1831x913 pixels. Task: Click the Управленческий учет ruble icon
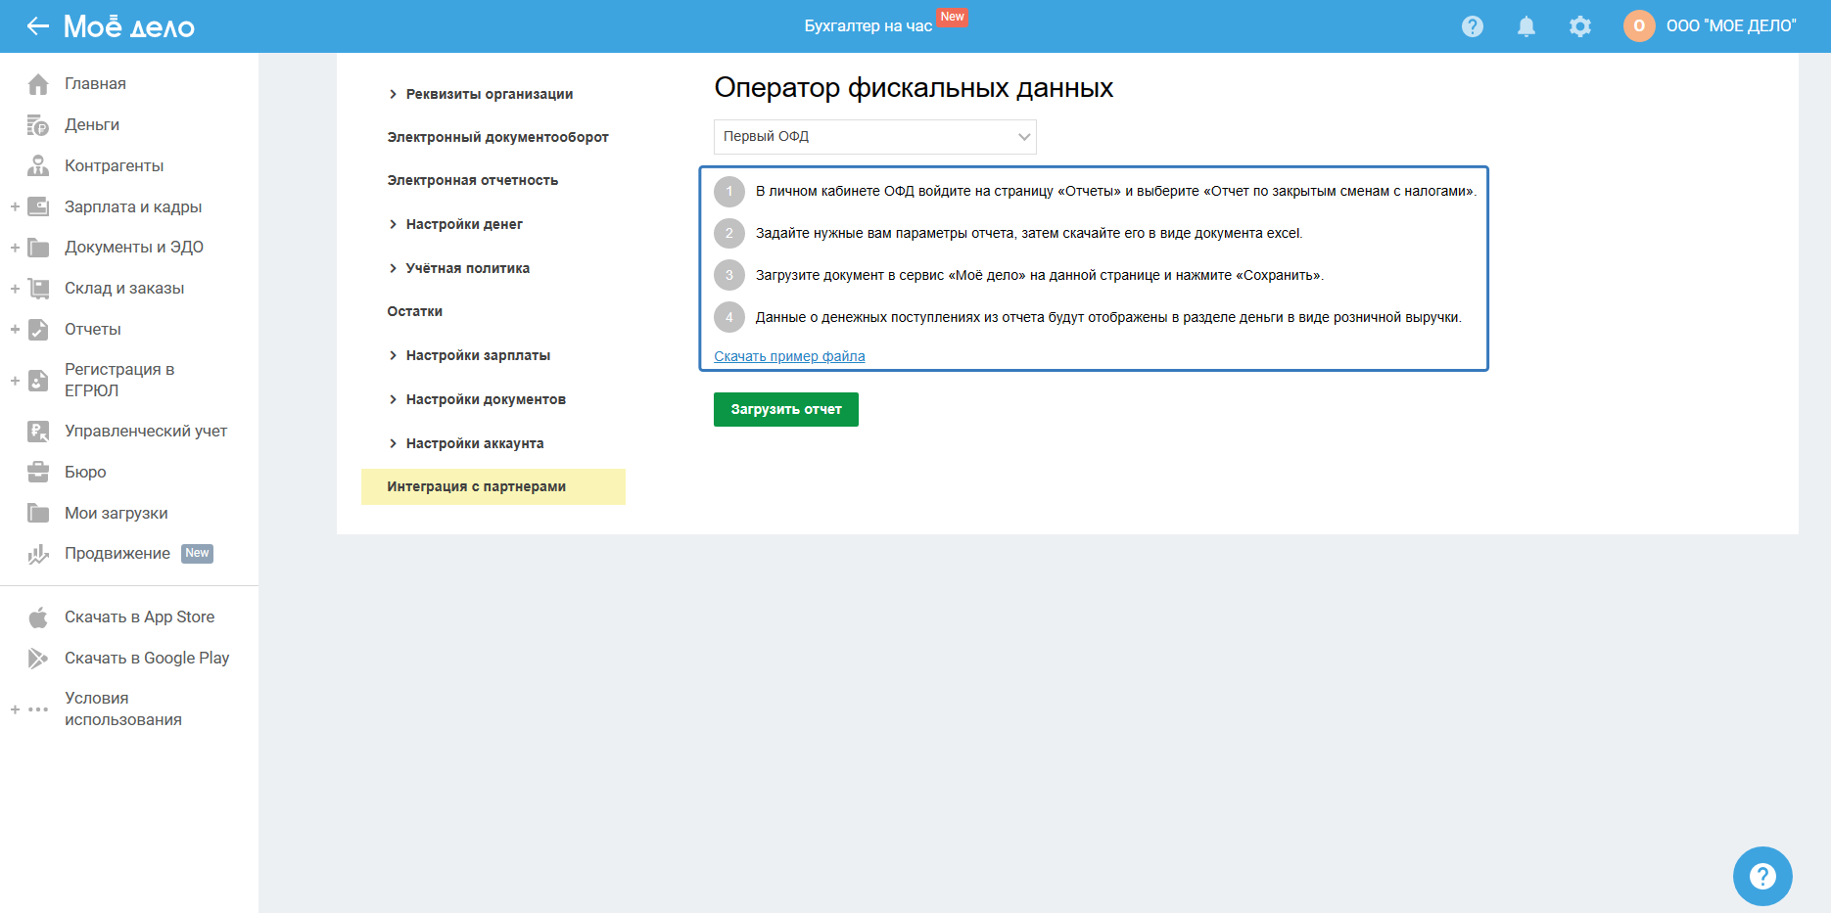click(x=38, y=432)
